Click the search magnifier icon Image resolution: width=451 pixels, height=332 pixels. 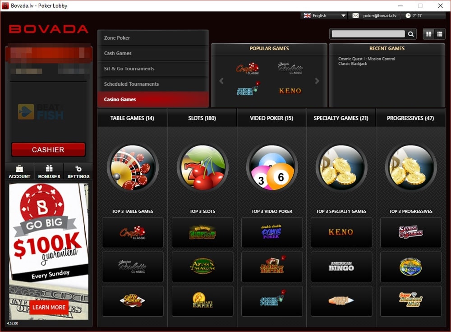(410, 34)
